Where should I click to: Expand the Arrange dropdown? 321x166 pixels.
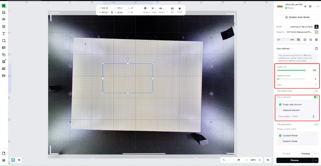tap(146, 10)
